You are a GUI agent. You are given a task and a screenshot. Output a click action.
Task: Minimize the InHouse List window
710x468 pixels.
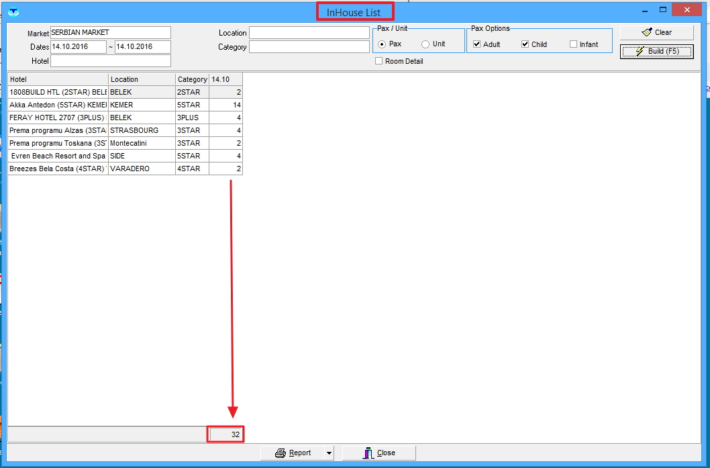(643, 11)
